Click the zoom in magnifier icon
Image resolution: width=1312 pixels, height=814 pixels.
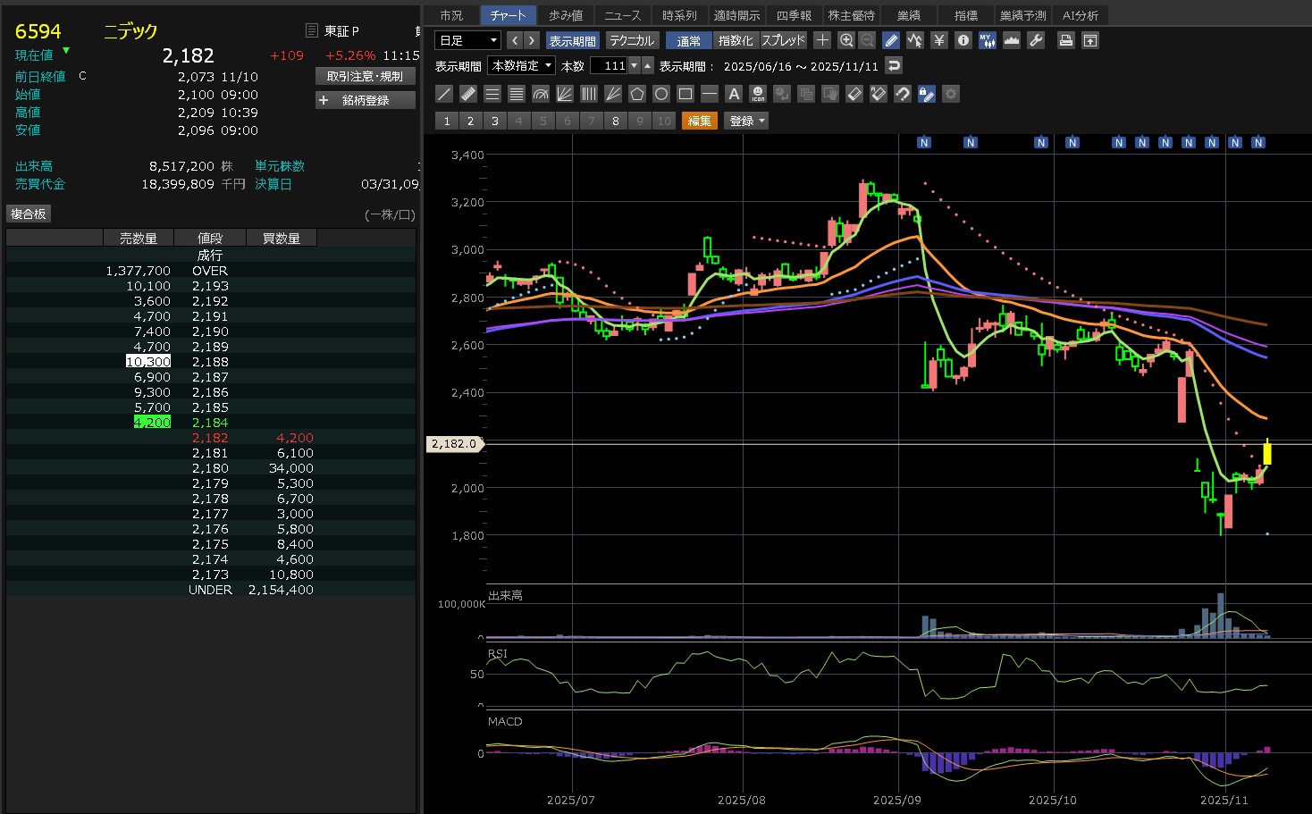(x=846, y=40)
